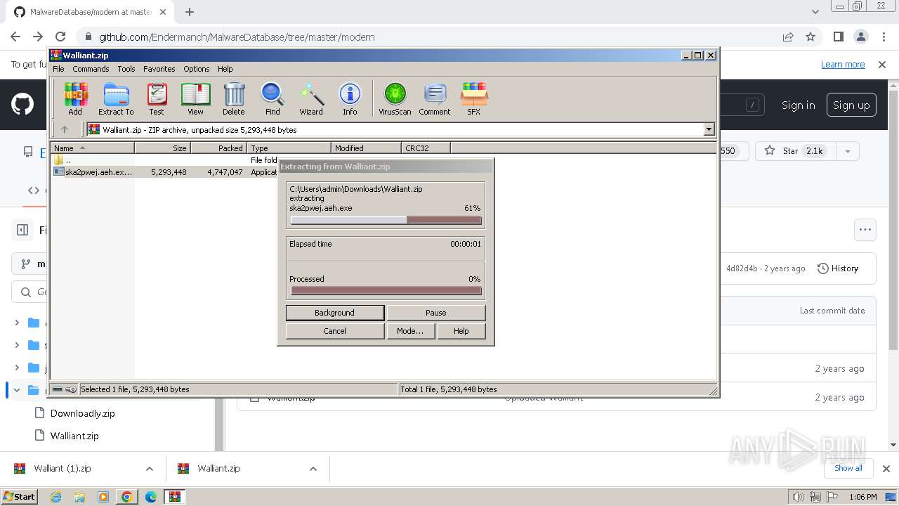Sort file list by Size column
Viewport: 899px width, 506px height.
pyautogui.click(x=162, y=148)
